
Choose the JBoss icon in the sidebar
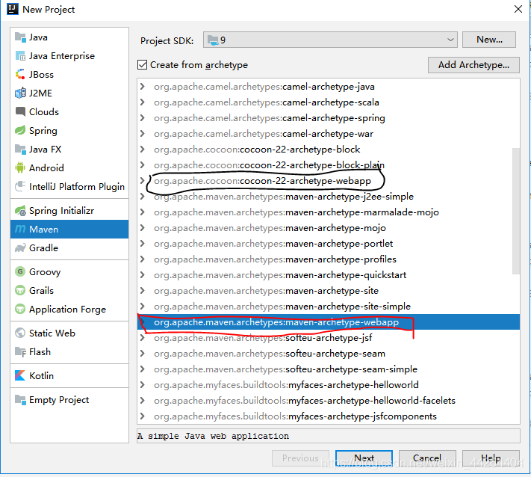pyautogui.click(x=20, y=75)
